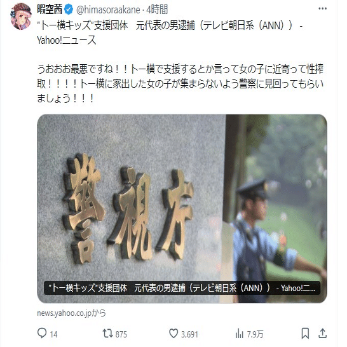This screenshot has height=347, width=347.
Task: Open 暇空茜 profile avatar
Action: [x=21, y=16]
